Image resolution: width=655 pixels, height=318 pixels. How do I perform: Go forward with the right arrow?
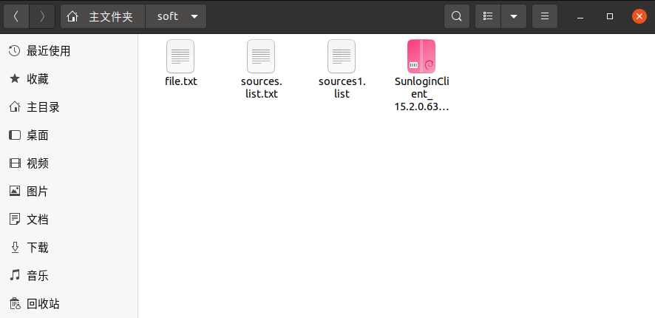point(42,16)
